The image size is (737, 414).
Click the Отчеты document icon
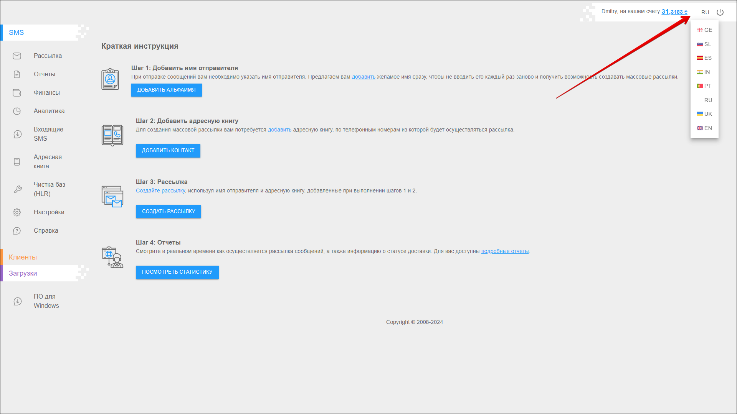tap(17, 74)
